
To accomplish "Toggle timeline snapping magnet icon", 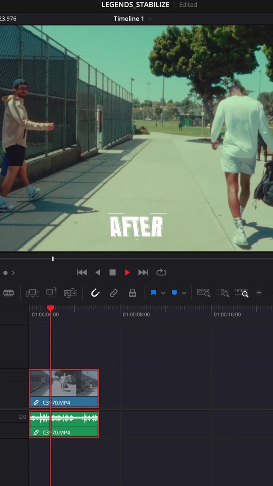I will pyautogui.click(x=95, y=293).
